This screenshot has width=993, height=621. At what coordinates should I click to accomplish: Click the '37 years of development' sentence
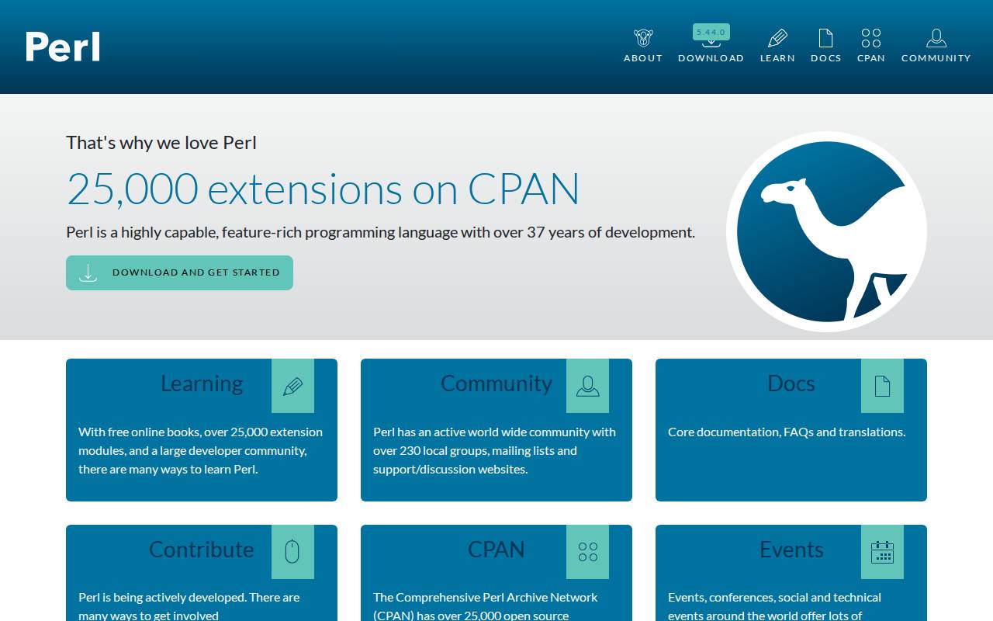[380, 232]
